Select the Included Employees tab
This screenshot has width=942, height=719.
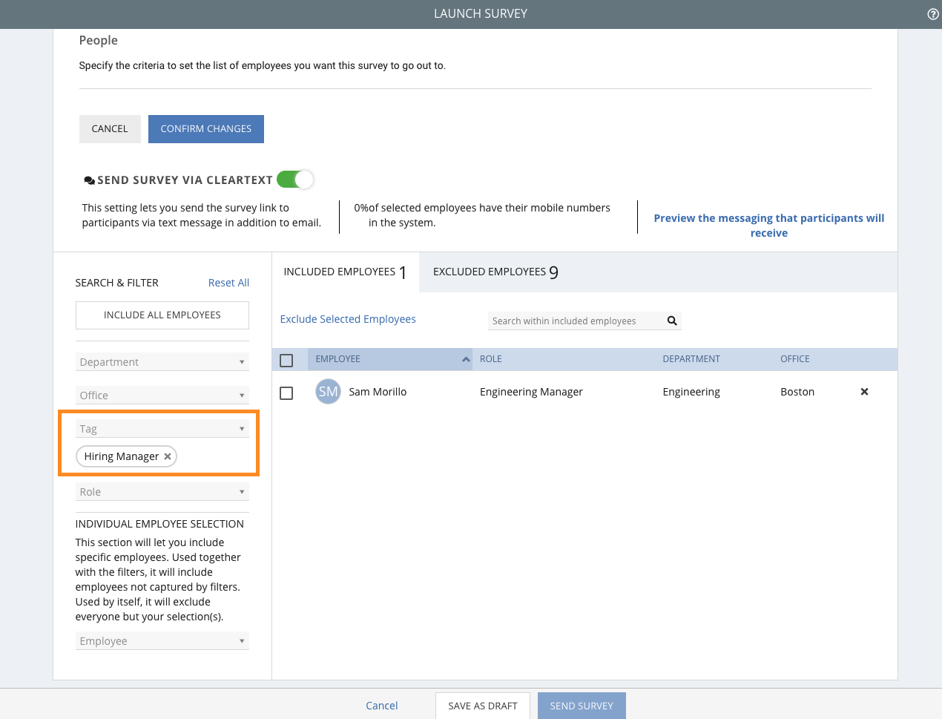click(x=345, y=272)
